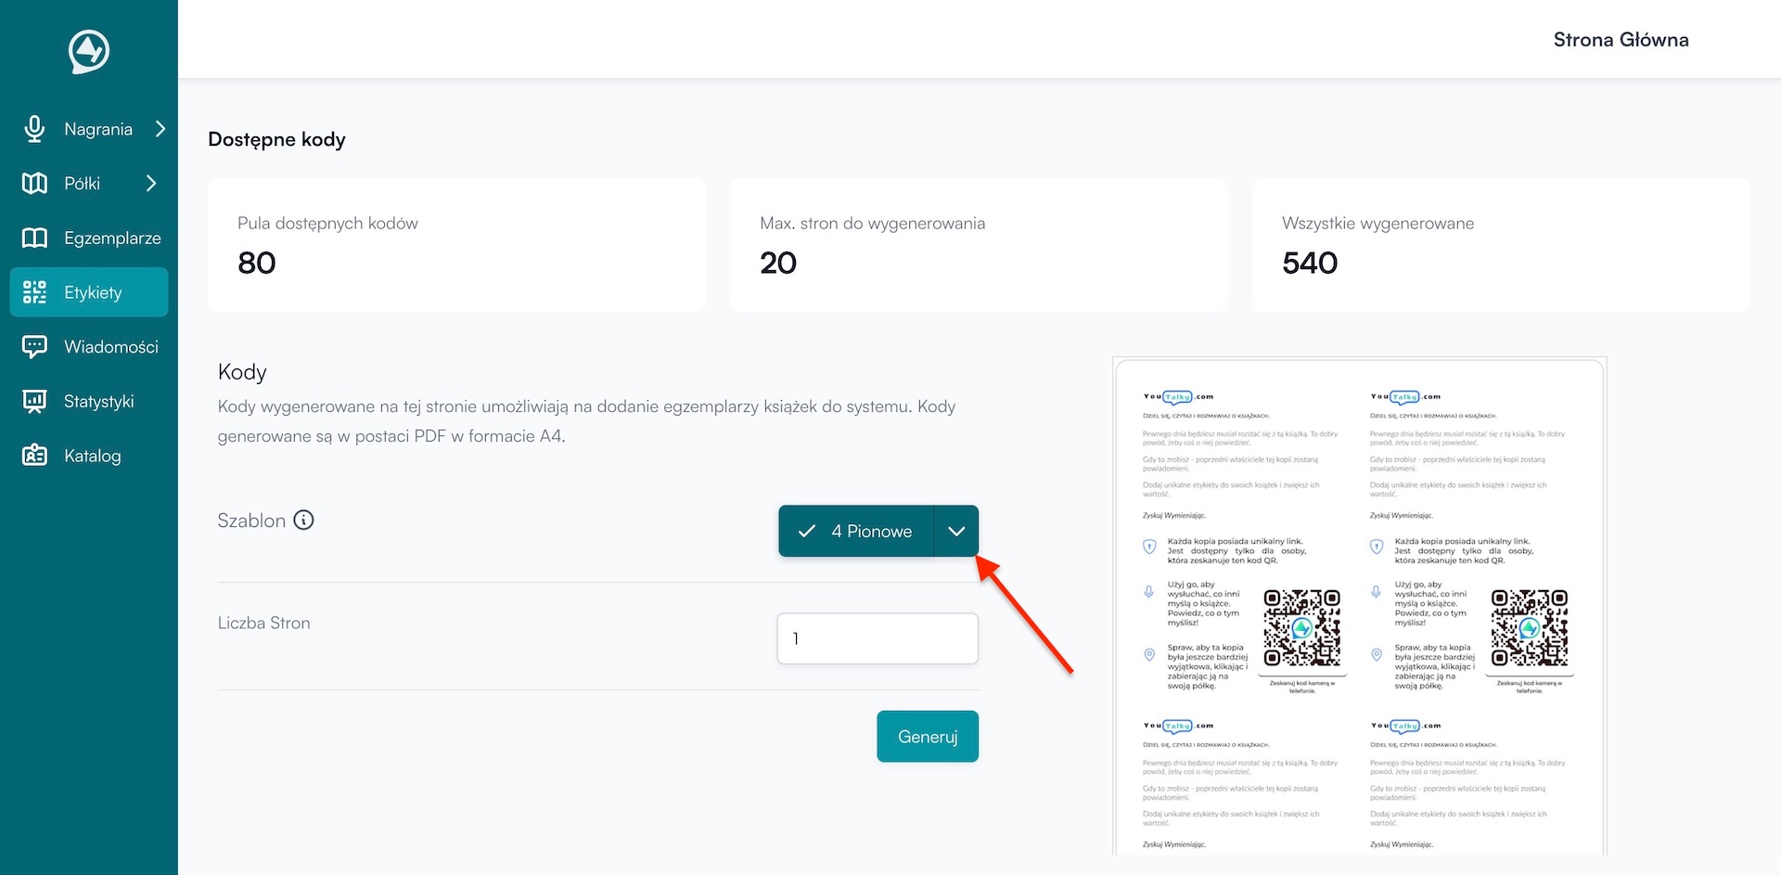
Task: Open the Katalog menu item
Action: (92, 456)
